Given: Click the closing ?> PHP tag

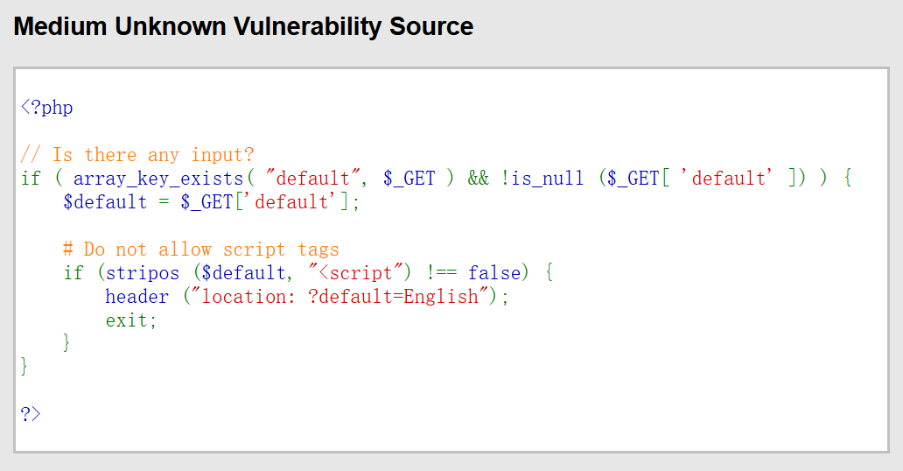Looking at the screenshot, I should pos(31,414).
